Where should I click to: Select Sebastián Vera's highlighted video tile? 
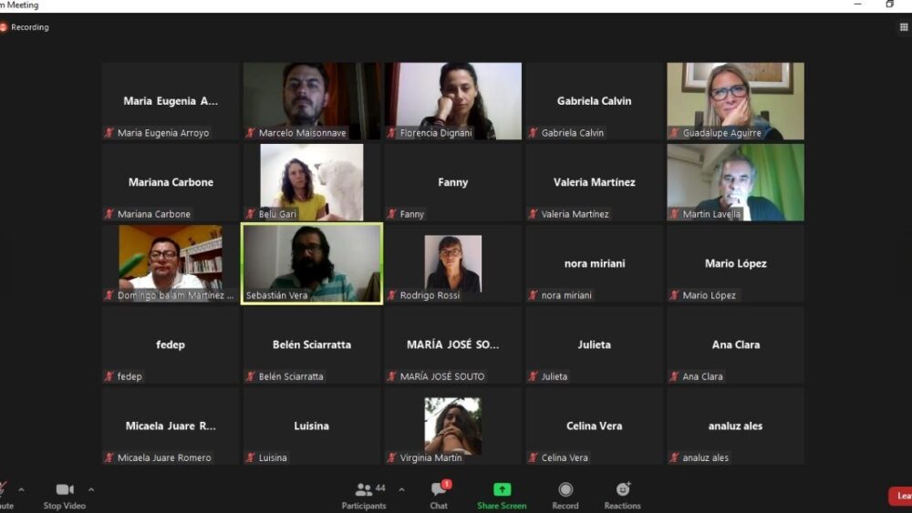tap(312, 263)
